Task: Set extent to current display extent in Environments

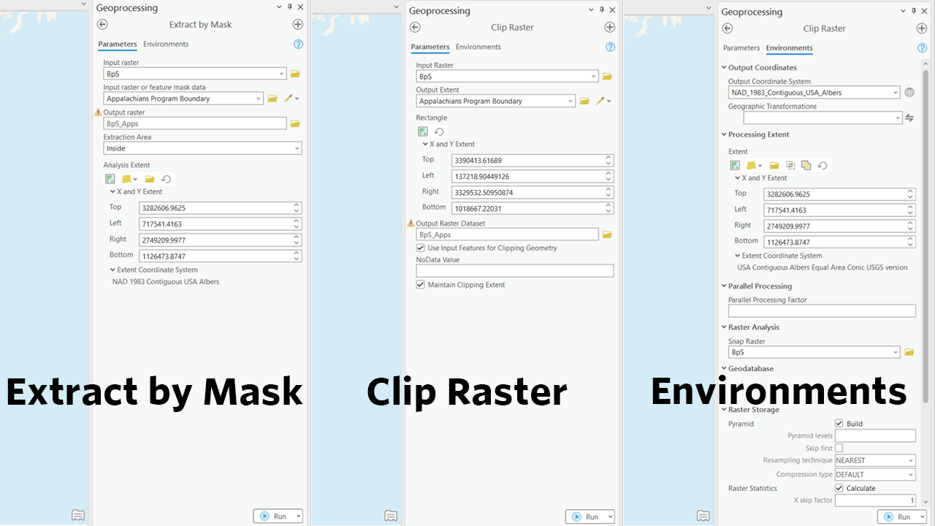Action: click(735, 165)
